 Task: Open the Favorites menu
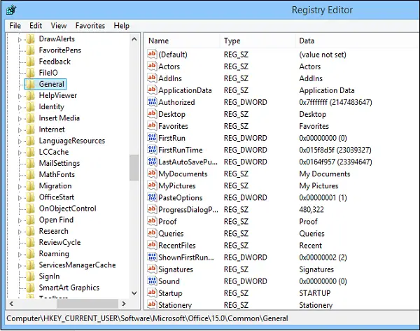(90, 26)
